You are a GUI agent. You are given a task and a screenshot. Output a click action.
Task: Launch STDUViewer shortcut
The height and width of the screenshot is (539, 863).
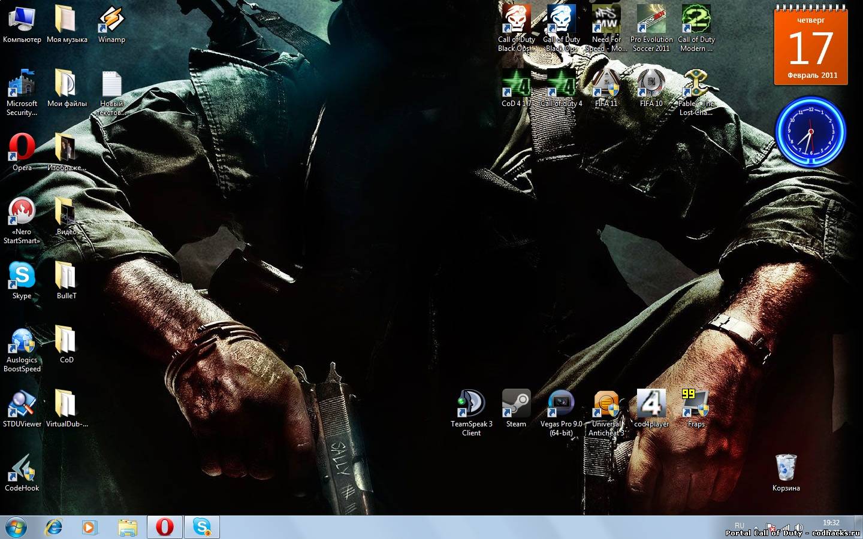tap(22, 409)
